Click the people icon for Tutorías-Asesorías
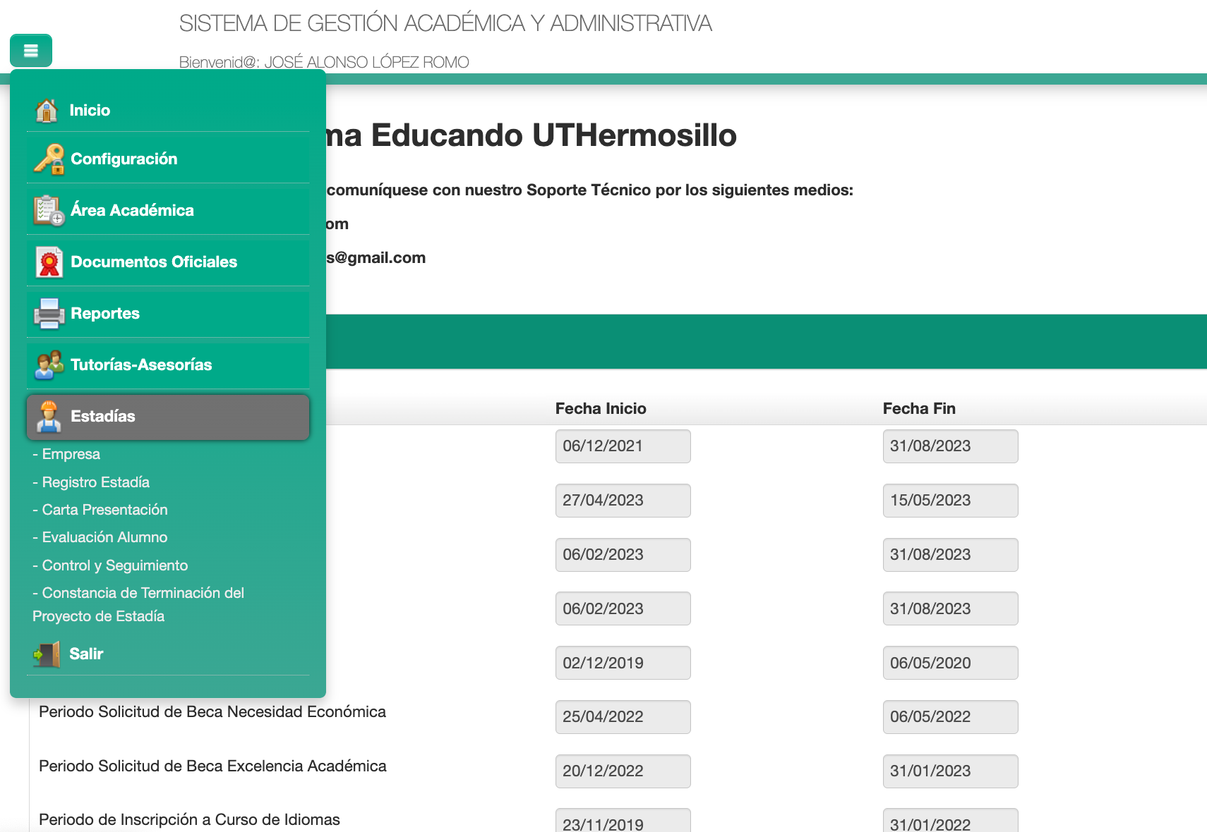The image size is (1207, 832). pos(49,365)
